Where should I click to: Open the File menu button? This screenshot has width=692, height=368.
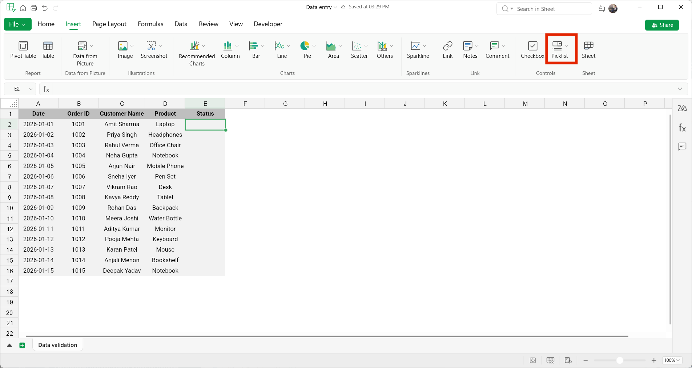click(17, 24)
